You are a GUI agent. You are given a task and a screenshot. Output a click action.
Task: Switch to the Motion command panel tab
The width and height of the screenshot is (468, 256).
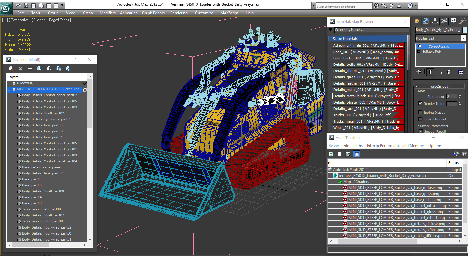coord(444,21)
